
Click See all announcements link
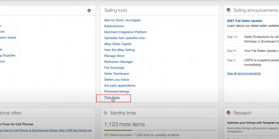244,73
